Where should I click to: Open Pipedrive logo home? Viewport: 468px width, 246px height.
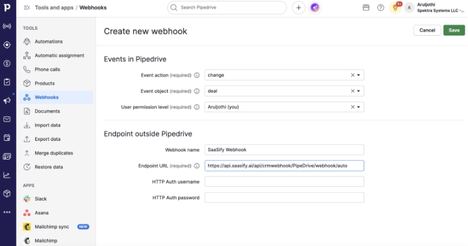click(7, 7)
